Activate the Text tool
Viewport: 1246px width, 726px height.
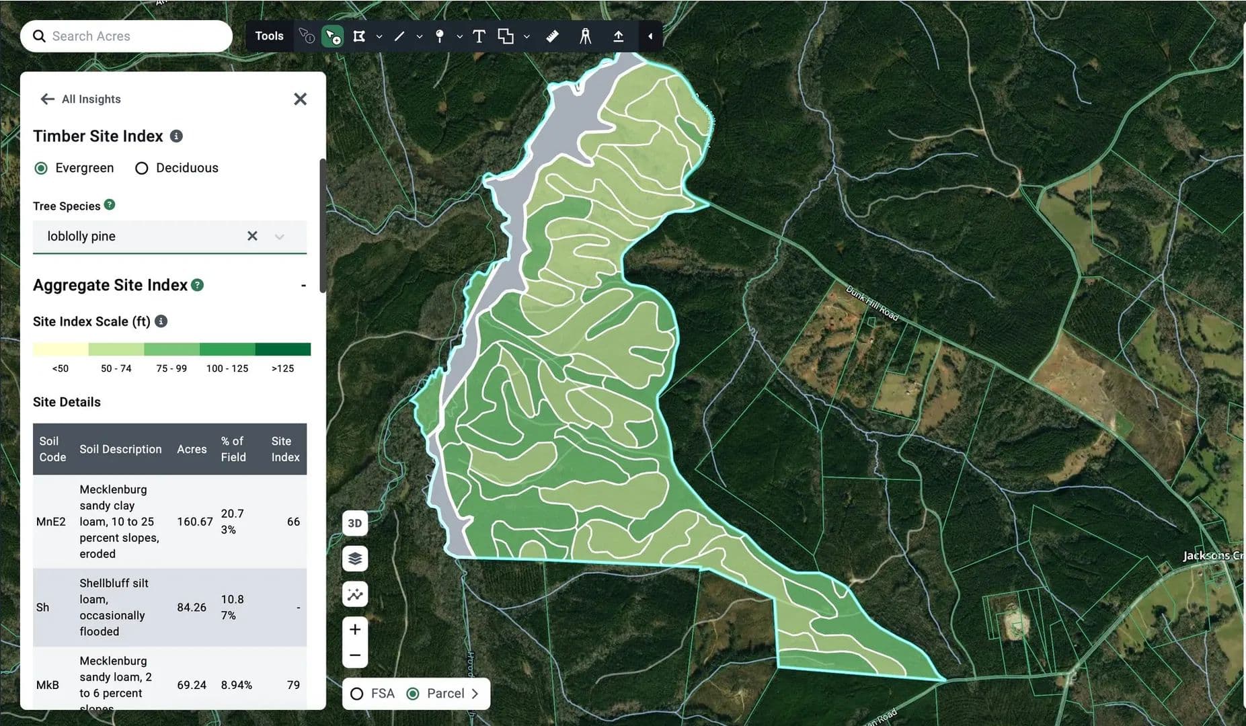[x=479, y=36]
